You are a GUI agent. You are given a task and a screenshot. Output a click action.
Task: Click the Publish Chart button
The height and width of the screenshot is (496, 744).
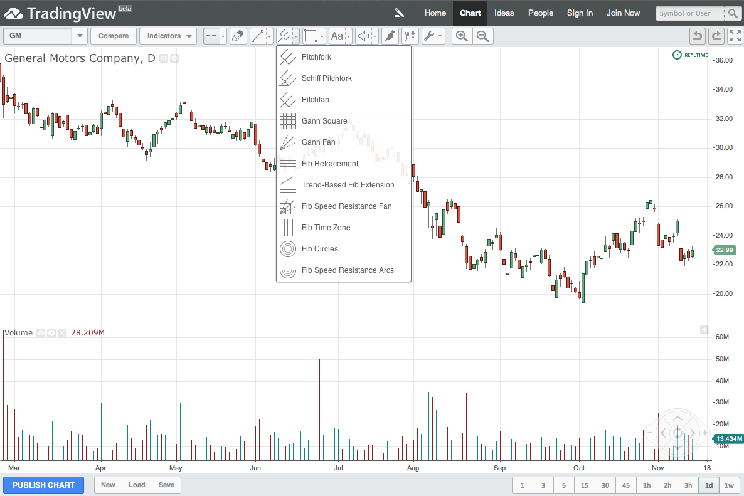[44, 485]
